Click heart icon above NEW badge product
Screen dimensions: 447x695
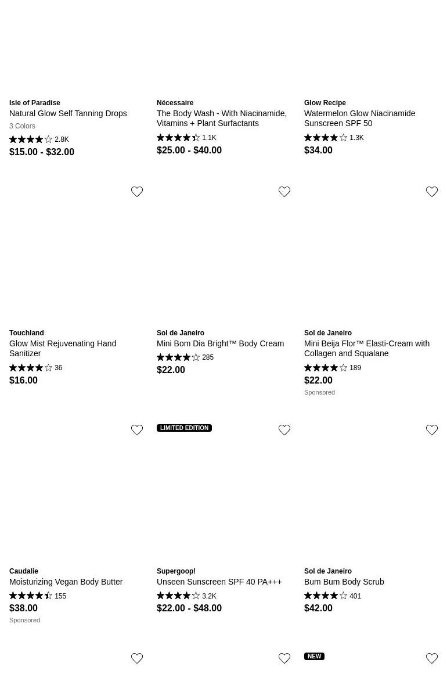coord(432,658)
